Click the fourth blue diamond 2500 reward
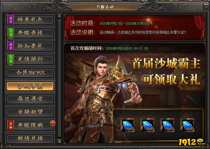210x149 pixels. coord(187,125)
